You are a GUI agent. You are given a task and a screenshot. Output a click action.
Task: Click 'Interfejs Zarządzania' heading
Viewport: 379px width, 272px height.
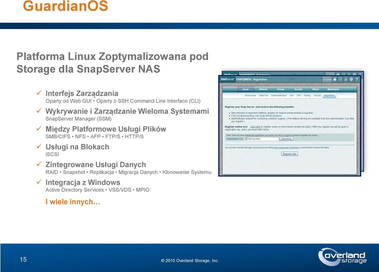(82, 93)
